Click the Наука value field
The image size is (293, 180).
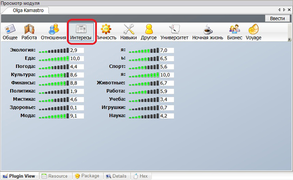click(167, 116)
